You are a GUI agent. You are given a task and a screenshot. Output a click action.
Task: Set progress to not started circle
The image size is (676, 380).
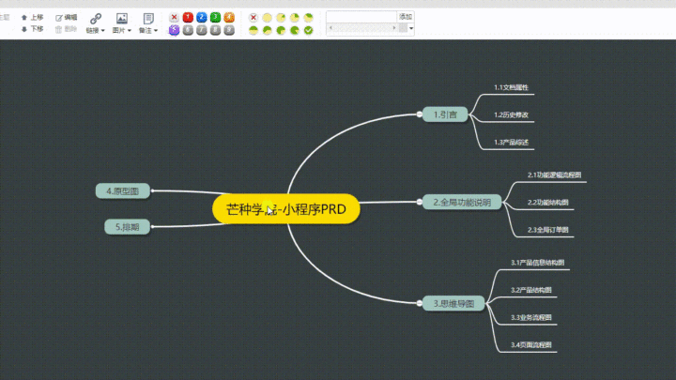268,17
